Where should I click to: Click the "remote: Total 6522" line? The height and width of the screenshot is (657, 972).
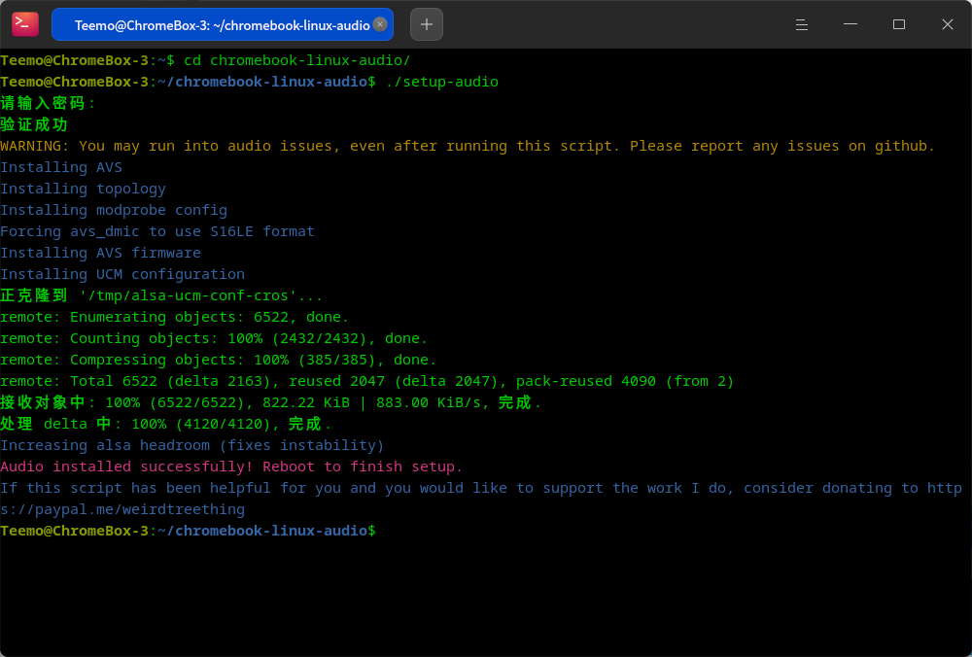(x=367, y=381)
